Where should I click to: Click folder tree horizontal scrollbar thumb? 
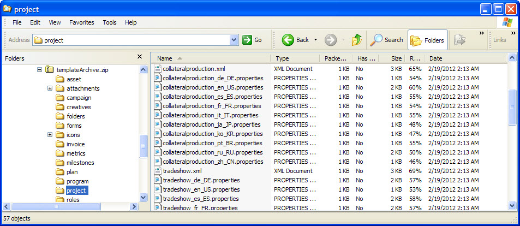coord(56,206)
